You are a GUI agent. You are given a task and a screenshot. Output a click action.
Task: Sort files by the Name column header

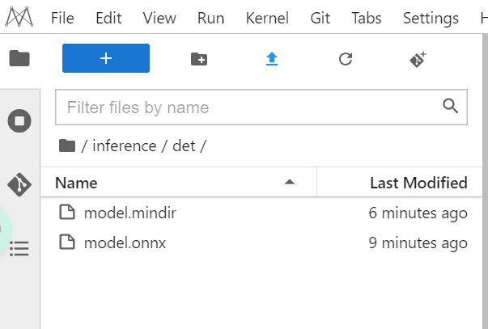point(76,183)
